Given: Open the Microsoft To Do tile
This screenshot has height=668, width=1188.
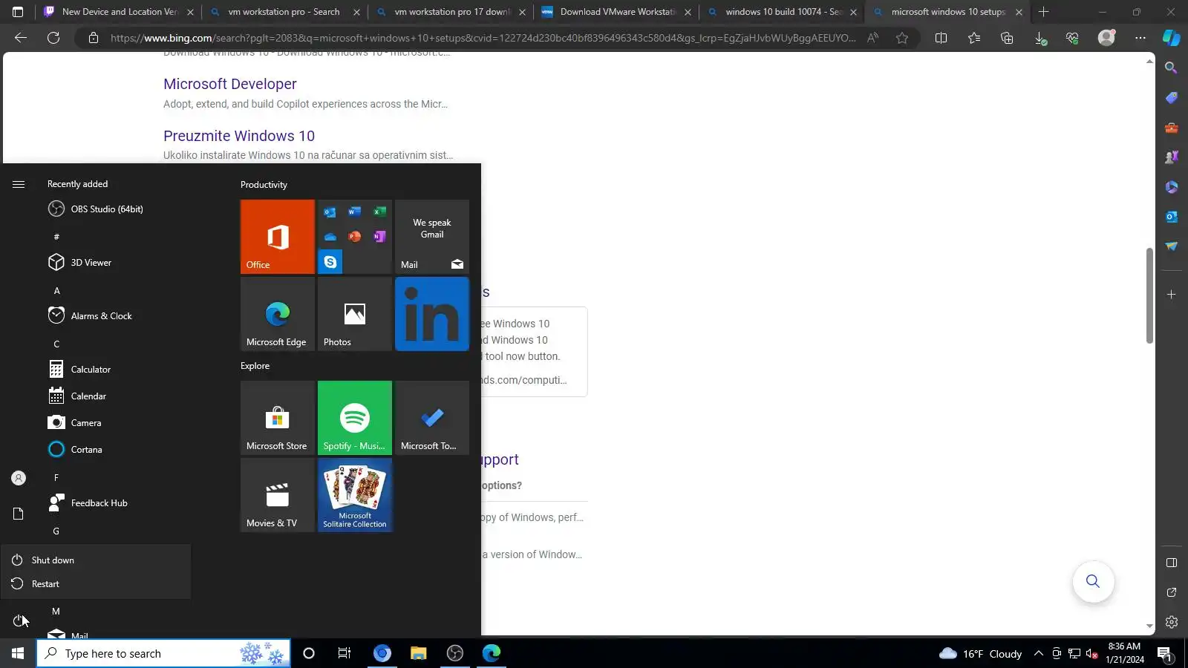Looking at the screenshot, I should coord(431,418).
